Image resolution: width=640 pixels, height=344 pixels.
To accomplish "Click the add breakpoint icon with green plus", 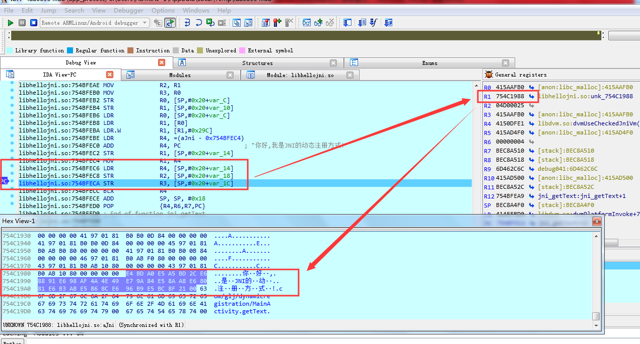I will (277, 23).
